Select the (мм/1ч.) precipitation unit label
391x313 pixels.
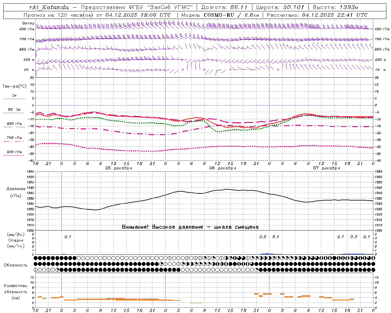click(16, 246)
